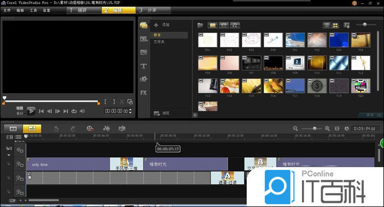Viewport: 384px width, 207px height.
Task: Adjust the library thumbnail size slider
Action: pyautogui.click(x=366, y=25)
